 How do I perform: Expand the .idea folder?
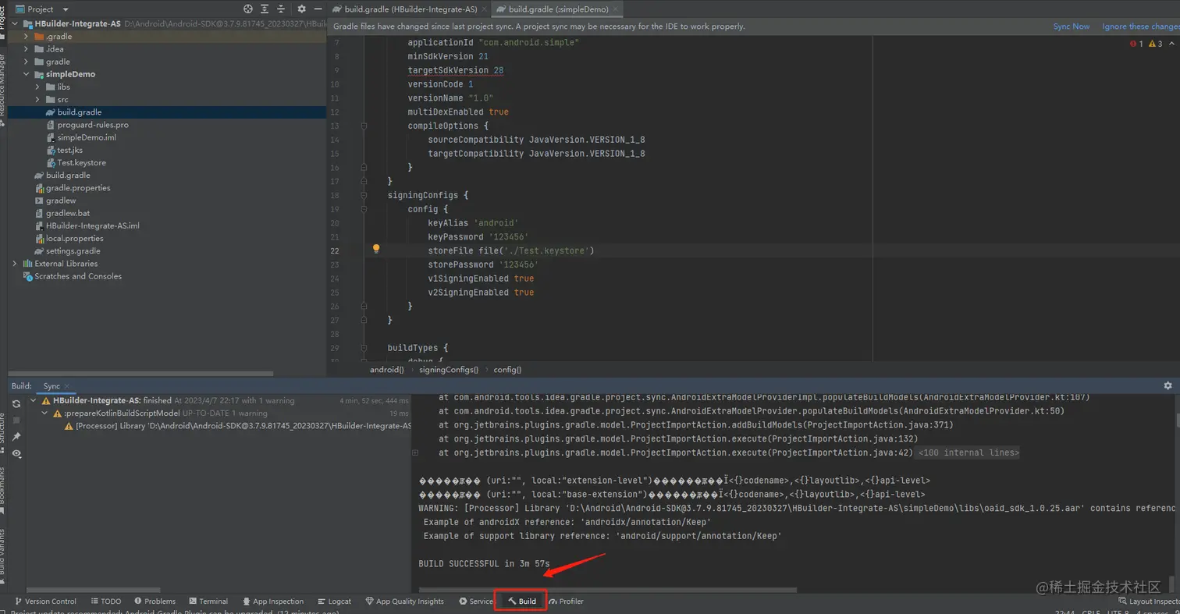pos(27,49)
